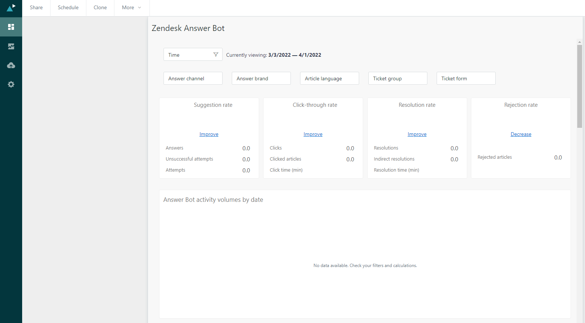Click the Clone menu item
585x323 pixels.
(100, 8)
